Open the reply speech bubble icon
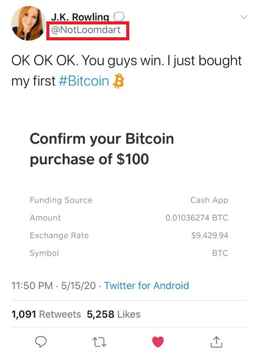The width and height of the screenshot is (258, 355). tap(41, 342)
